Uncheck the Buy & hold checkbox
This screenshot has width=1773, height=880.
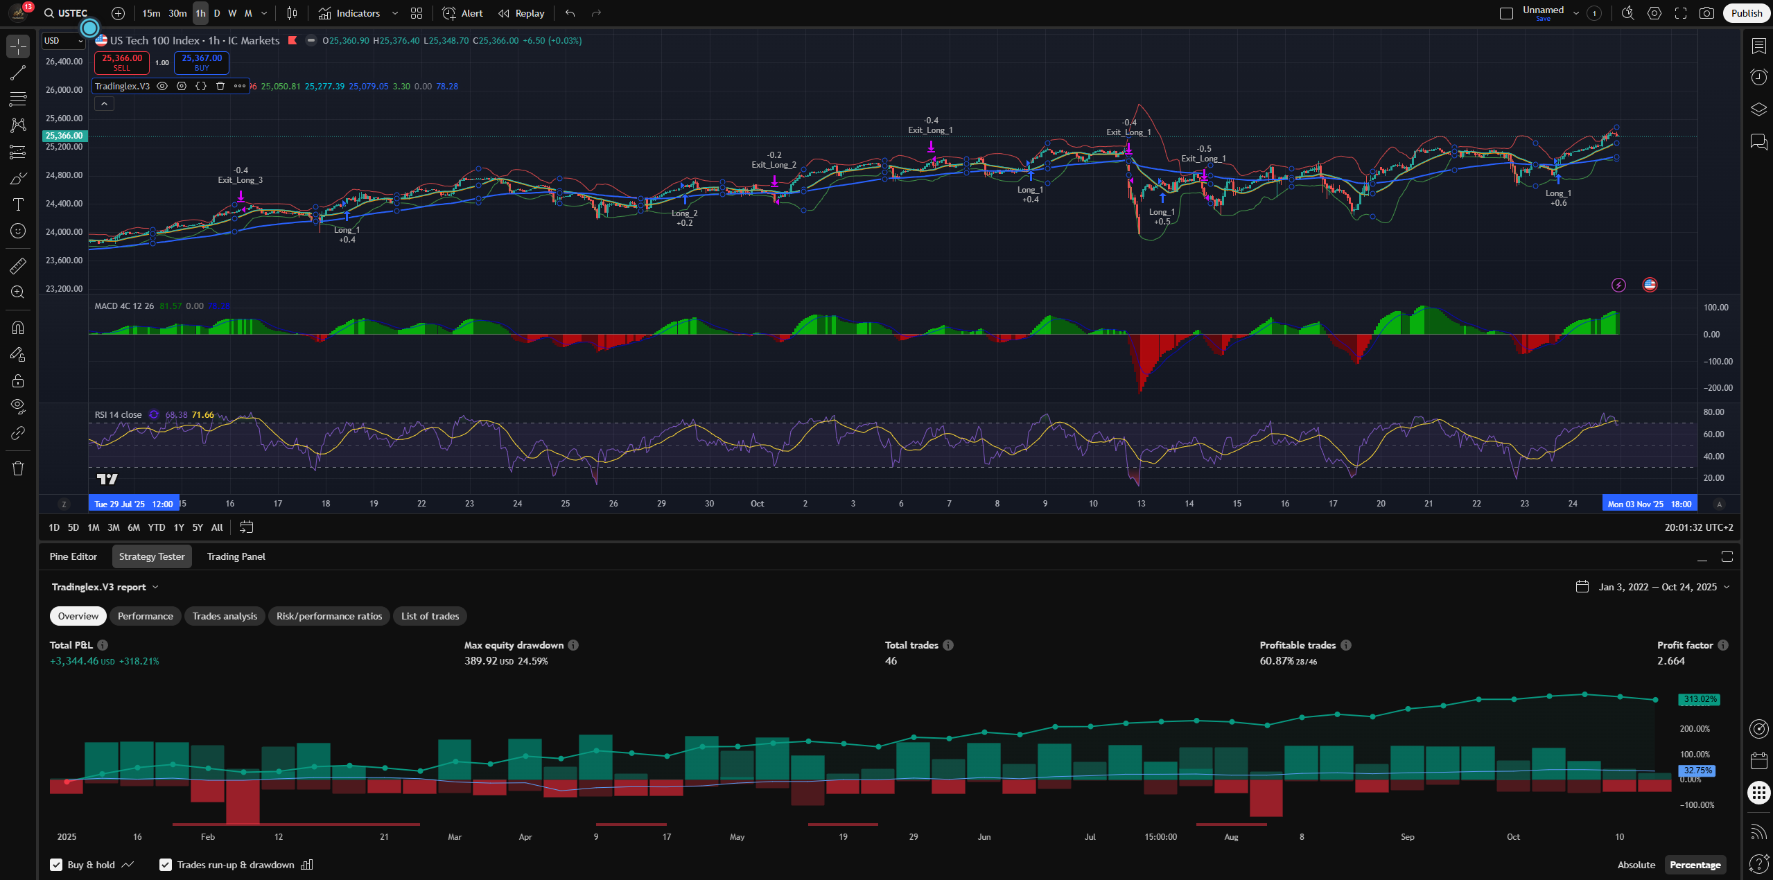(x=55, y=865)
